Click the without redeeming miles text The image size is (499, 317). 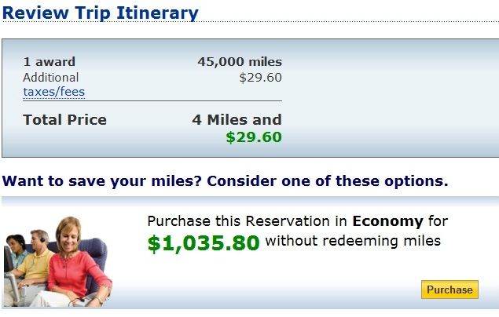pos(353,241)
